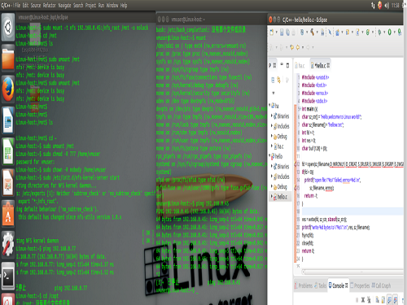Select the ha.c editor tab
This screenshot has height=305, width=407.
tap(300, 66)
